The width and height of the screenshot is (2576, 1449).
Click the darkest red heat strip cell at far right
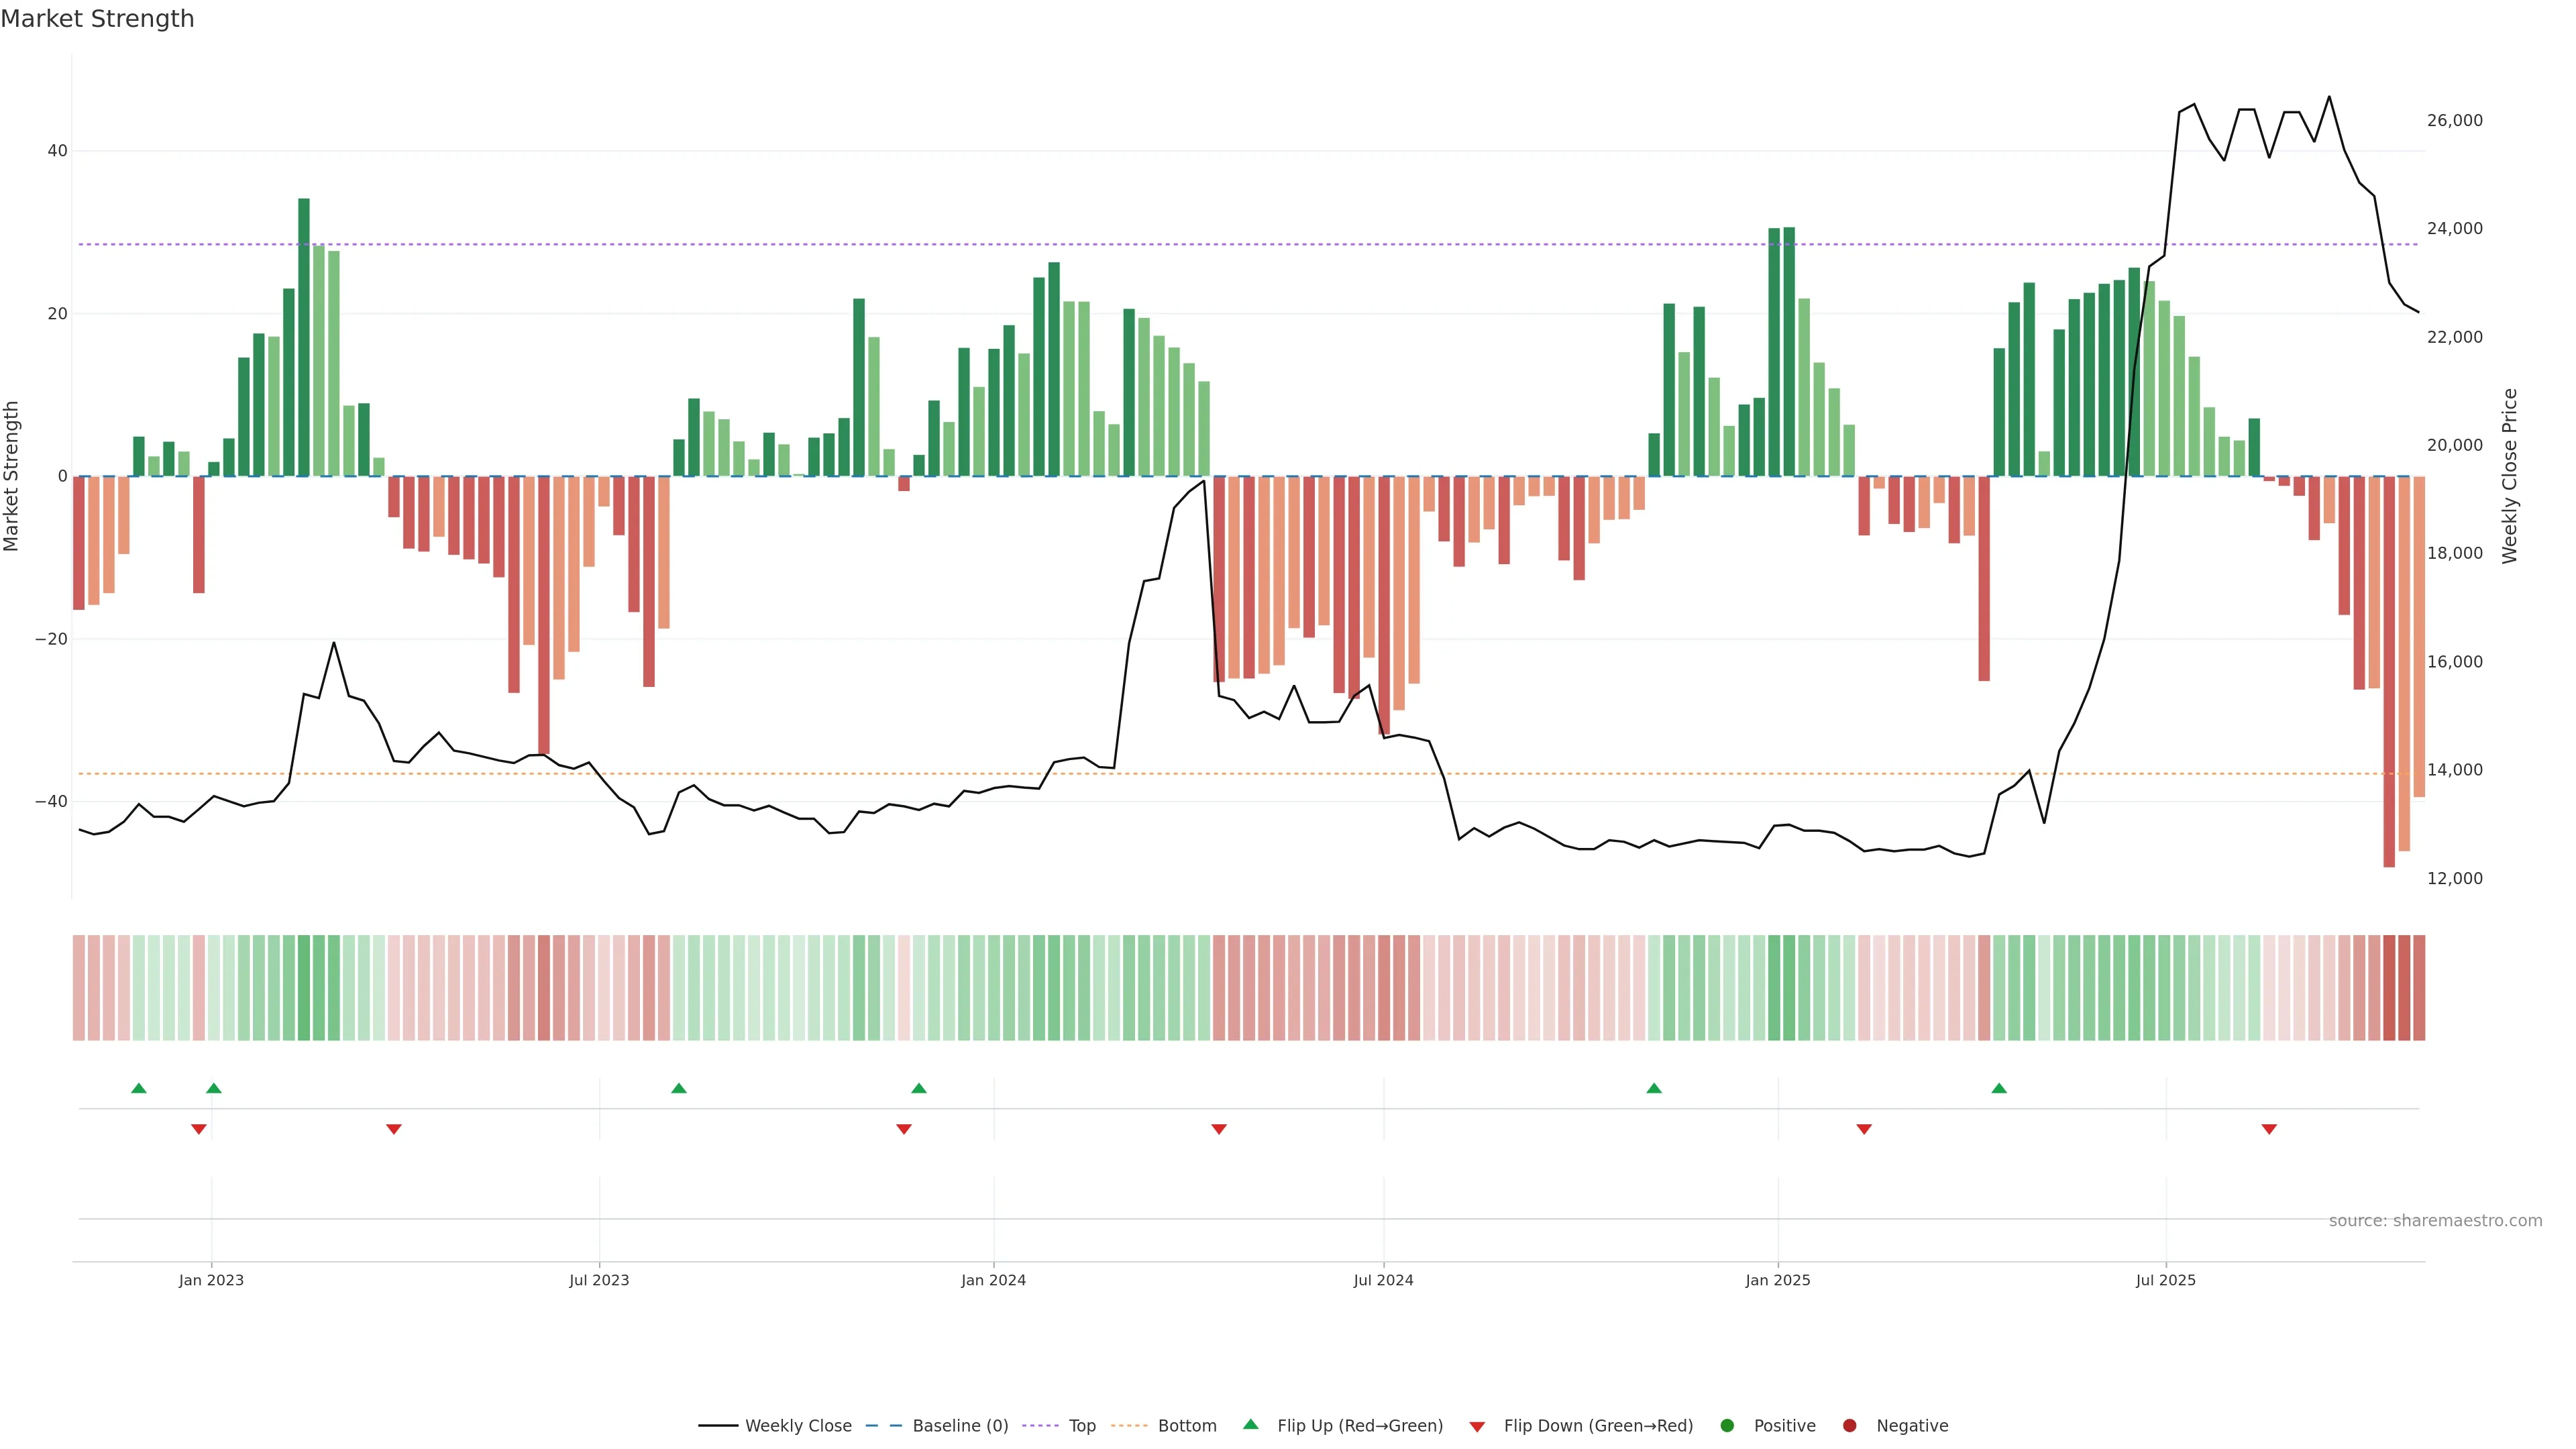tap(2389, 987)
